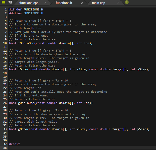Click line number 26 in gutter
156x150 pixels.
[x=5, y=103]
